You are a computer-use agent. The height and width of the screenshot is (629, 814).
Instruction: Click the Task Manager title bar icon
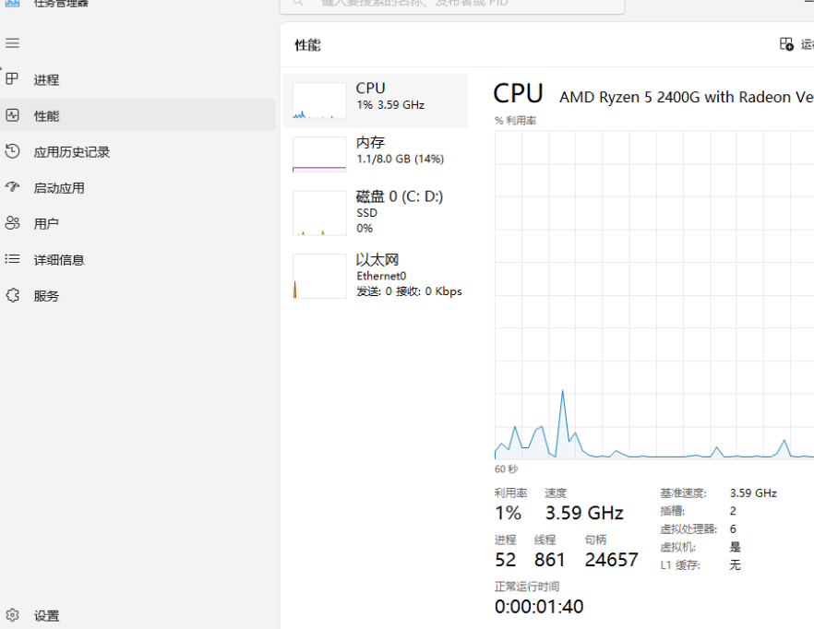pos(12,3)
